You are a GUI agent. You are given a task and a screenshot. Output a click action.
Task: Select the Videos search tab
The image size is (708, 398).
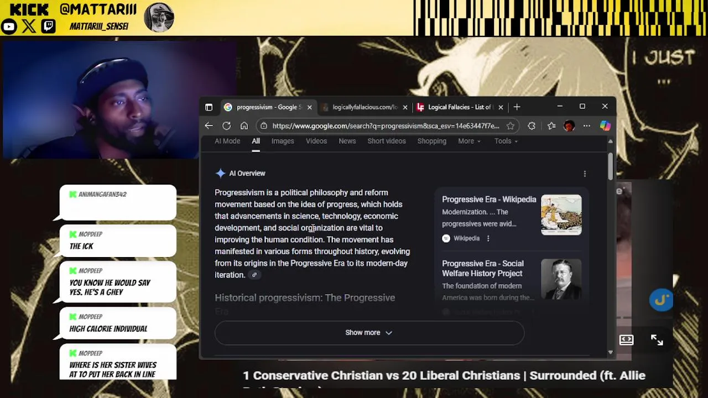316,141
